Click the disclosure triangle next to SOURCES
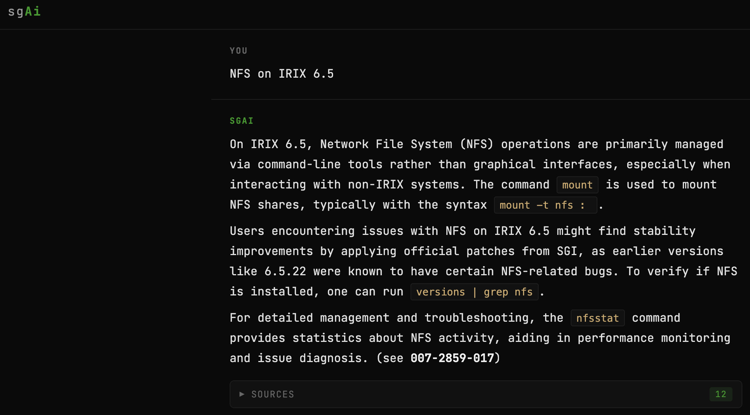Image resolution: width=750 pixels, height=415 pixels. (x=241, y=394)
